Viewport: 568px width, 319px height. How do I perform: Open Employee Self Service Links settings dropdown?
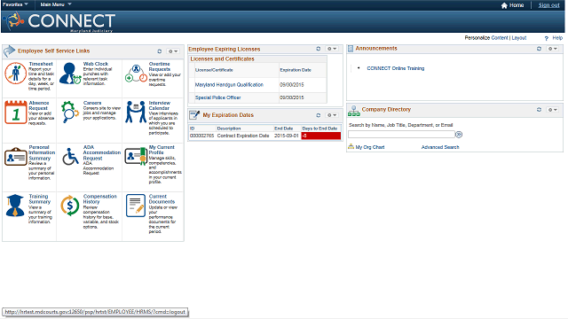(x=173, y=51)
